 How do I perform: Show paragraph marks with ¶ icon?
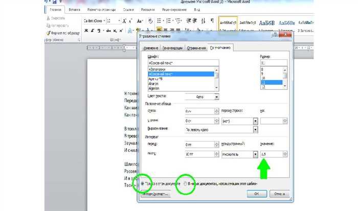[212, 21]
